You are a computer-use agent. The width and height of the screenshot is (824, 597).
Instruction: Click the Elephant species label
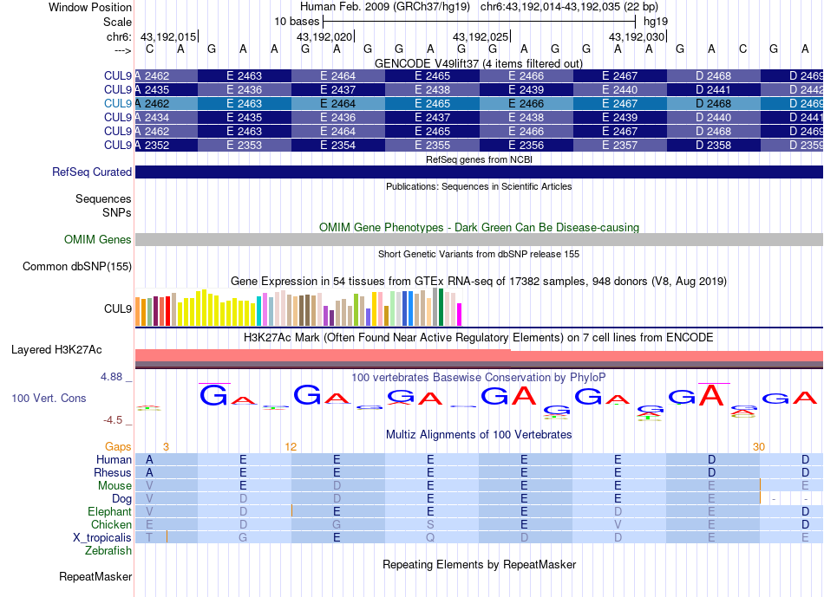(x=109, y=511)
